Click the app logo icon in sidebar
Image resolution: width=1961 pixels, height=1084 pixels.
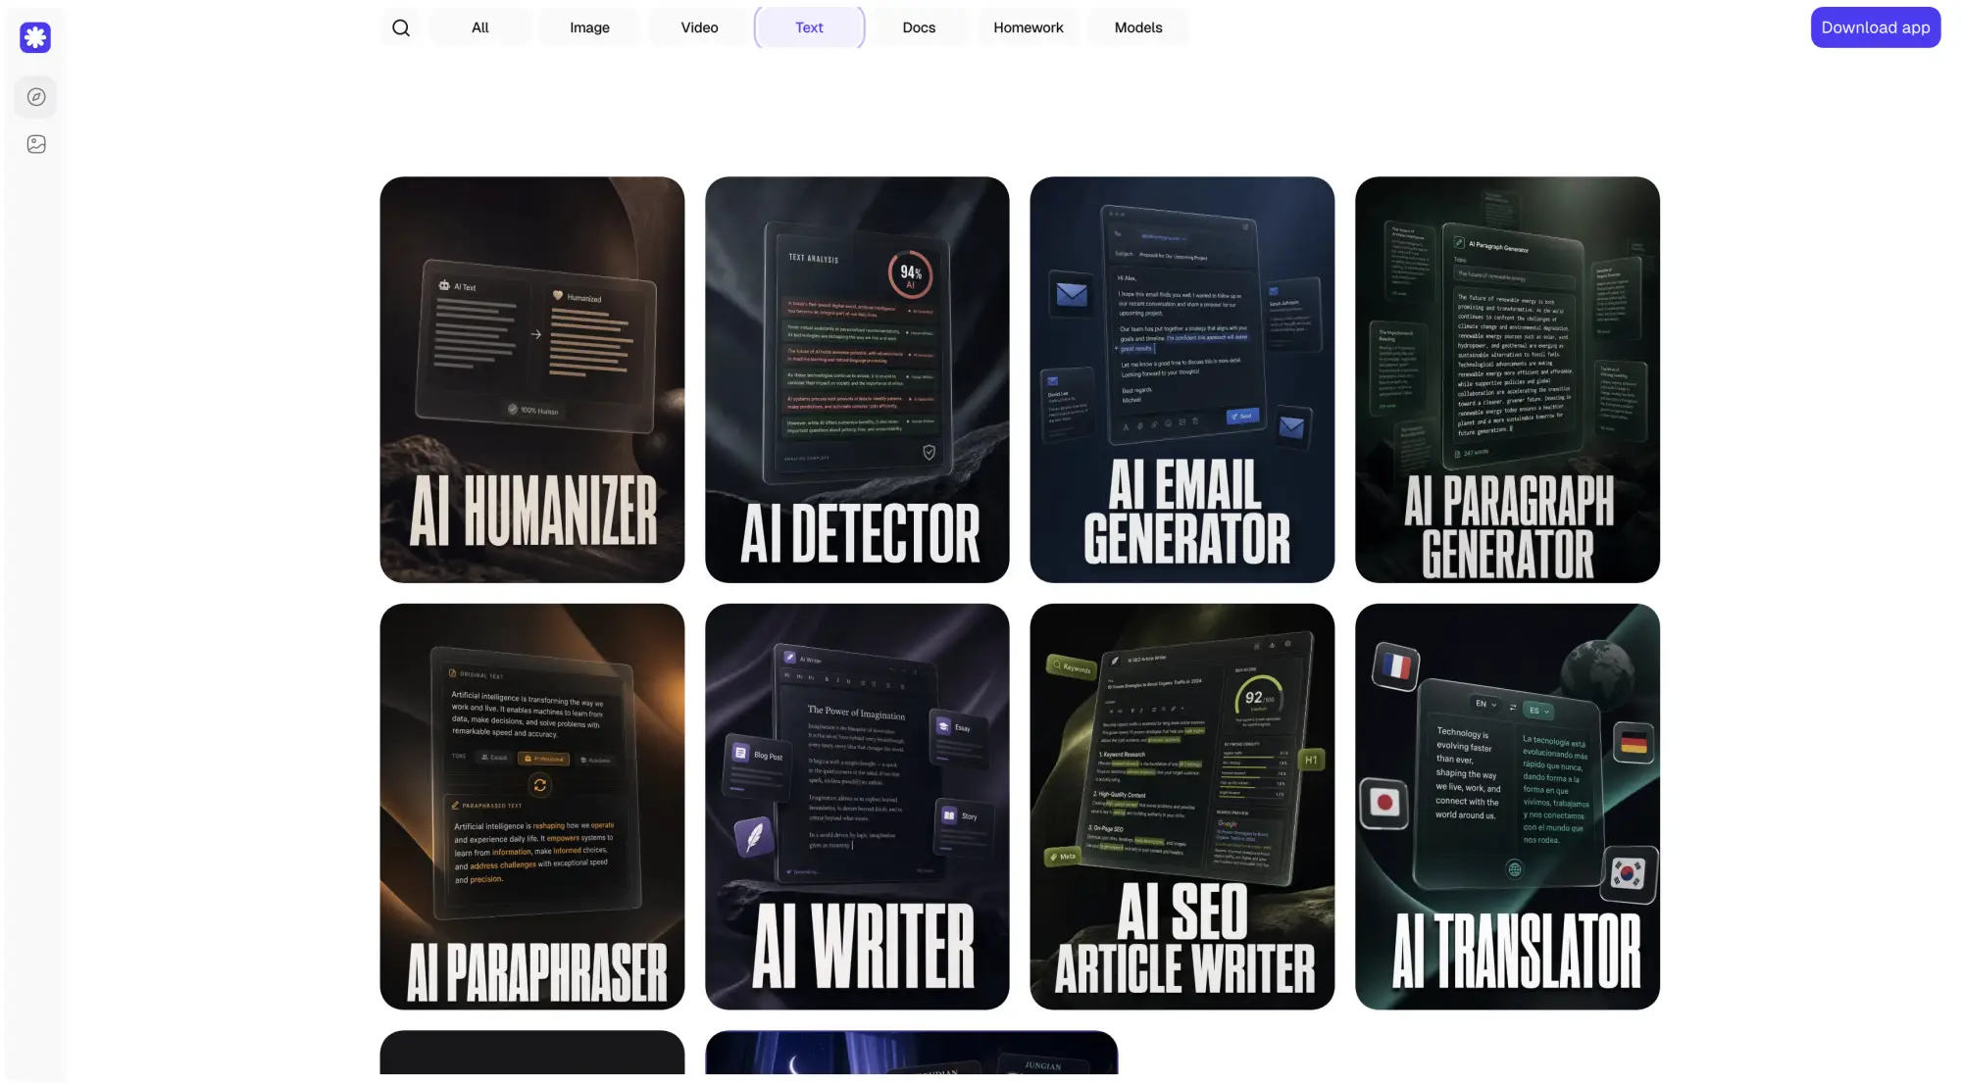coord(35,37)
